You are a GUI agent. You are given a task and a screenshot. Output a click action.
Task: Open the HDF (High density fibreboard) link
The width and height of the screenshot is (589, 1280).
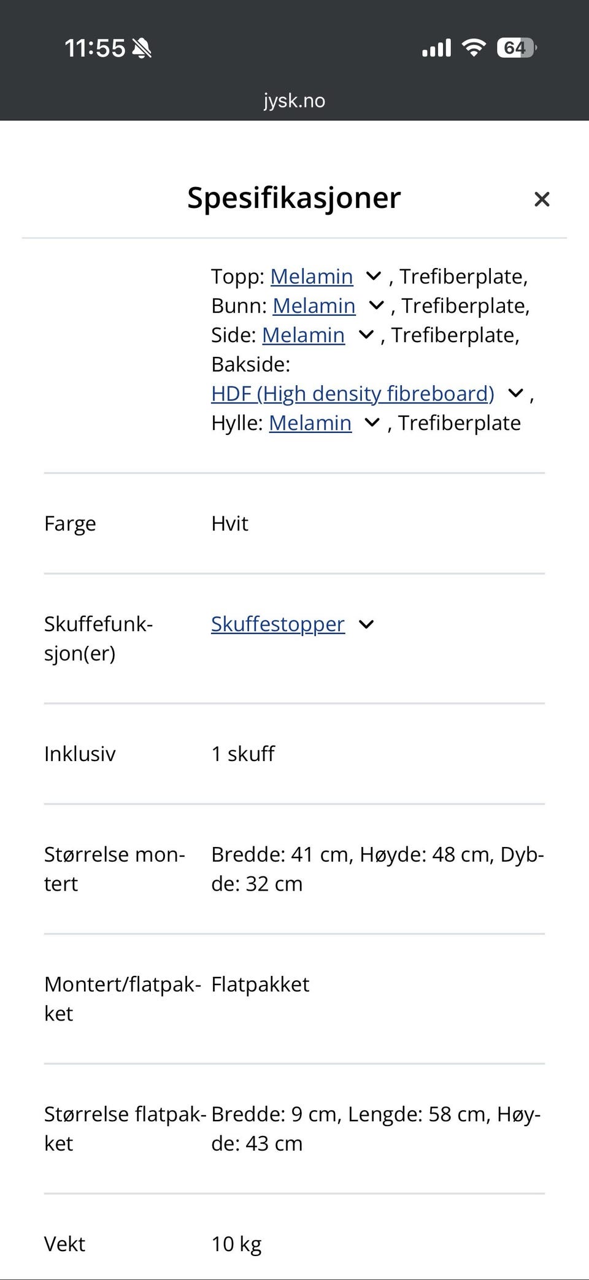(353, 393)
